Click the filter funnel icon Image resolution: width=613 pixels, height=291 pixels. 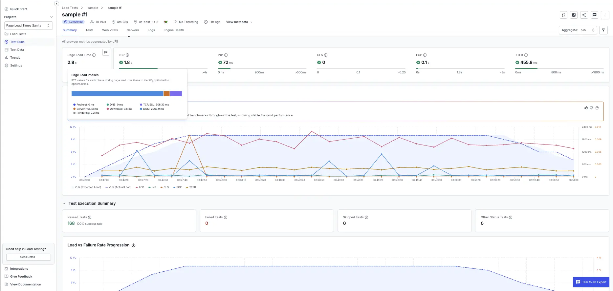click(603, 30)
